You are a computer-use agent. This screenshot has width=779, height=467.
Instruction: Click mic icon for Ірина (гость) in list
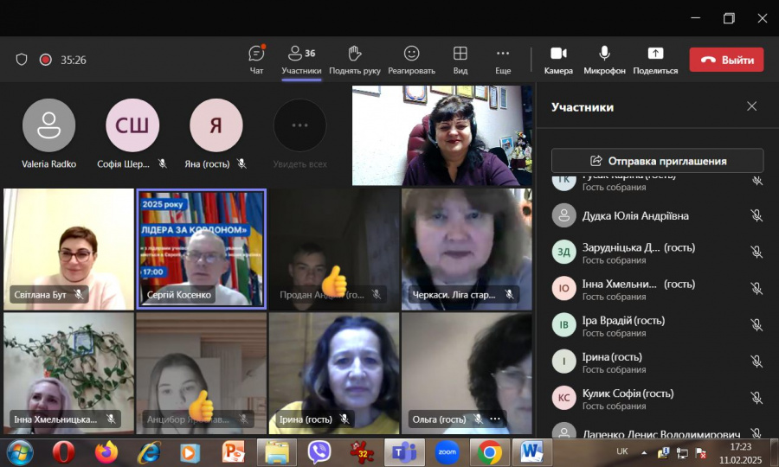click(756, 361)
